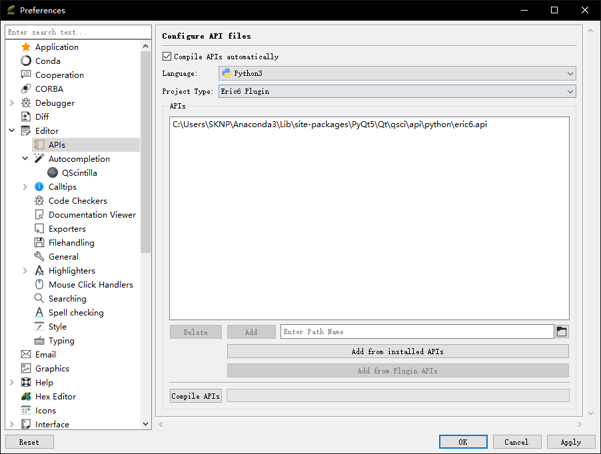Click the Apply button
The width and height of the screenshot is (601, 454).
coord(571,442)
